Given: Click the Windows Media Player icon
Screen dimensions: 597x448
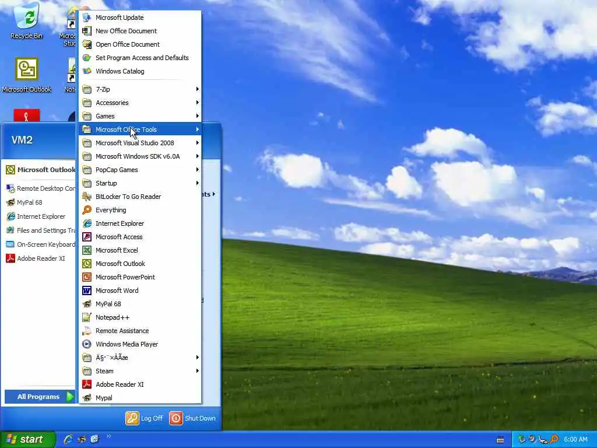Looking at the screenshot, I should pos(87,344).
